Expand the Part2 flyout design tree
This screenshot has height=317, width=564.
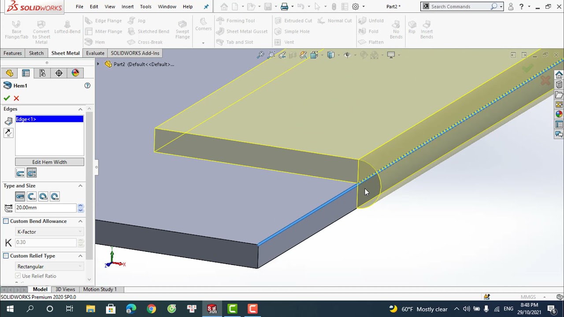click(x=98, y=64)
